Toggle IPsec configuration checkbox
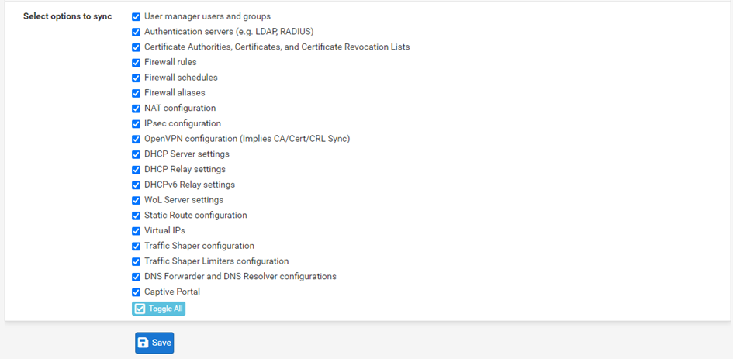 point(136,124)
